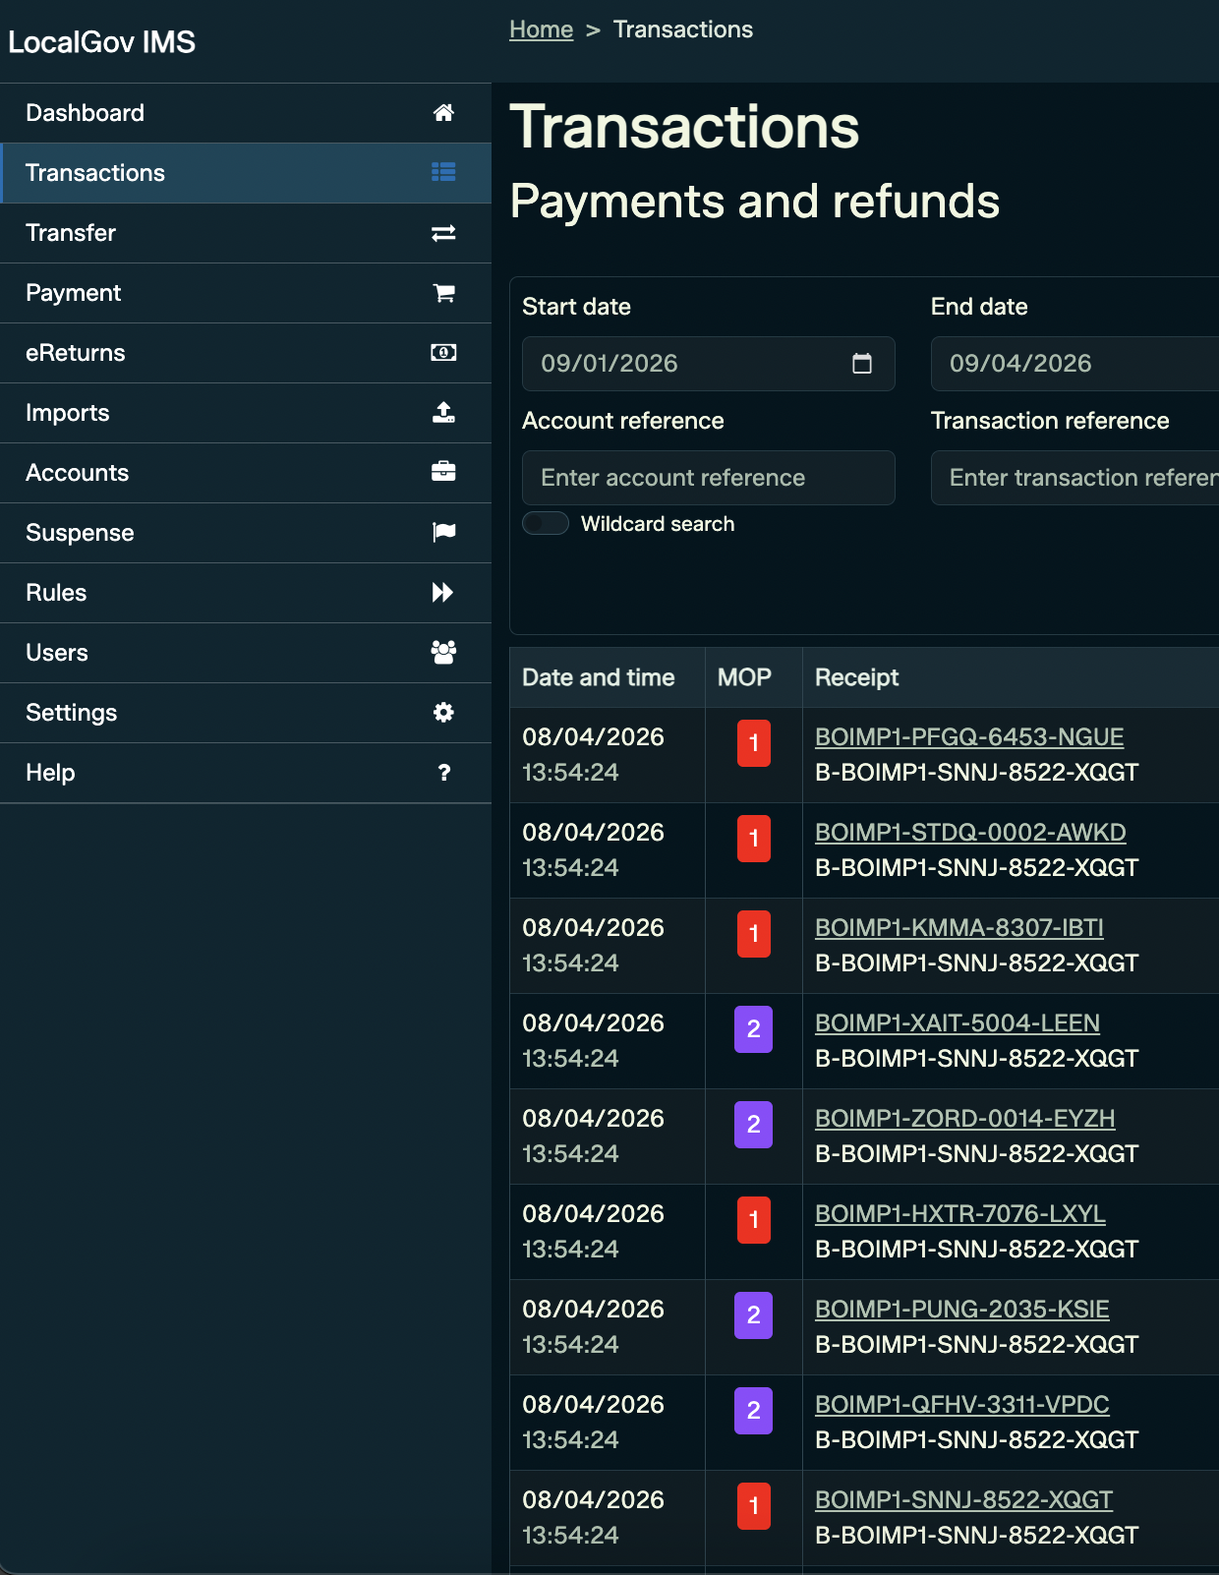Toggle the Wildcard search switch
The image size is (1219, 1575).
546,523
